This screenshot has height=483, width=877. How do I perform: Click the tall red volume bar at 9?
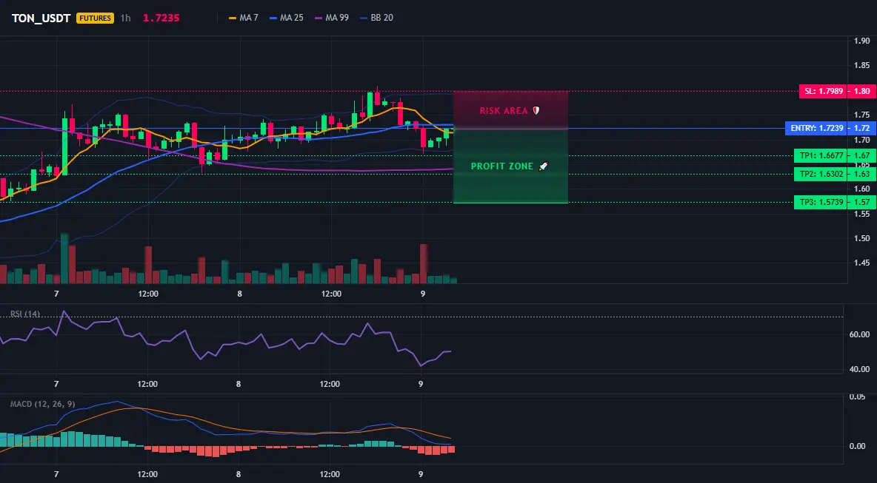pos(424,263)
